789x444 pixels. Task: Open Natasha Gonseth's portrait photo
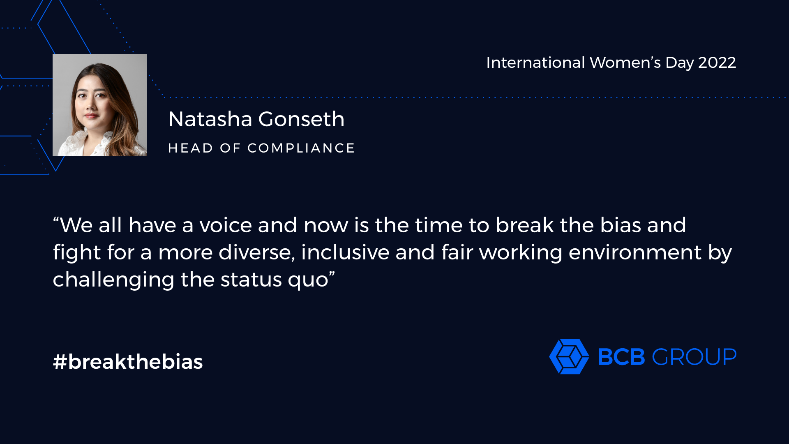(100, 105)
